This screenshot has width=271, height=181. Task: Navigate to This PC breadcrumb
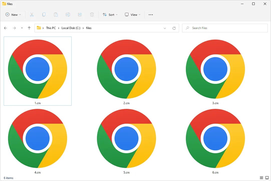point(51,28)
